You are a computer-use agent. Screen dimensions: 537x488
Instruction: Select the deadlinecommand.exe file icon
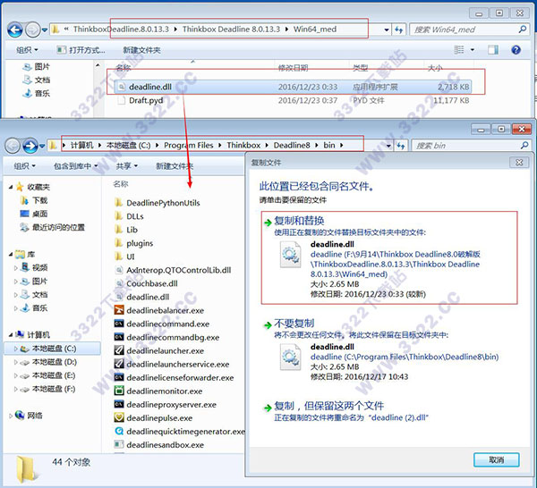(x=118, y=324)
